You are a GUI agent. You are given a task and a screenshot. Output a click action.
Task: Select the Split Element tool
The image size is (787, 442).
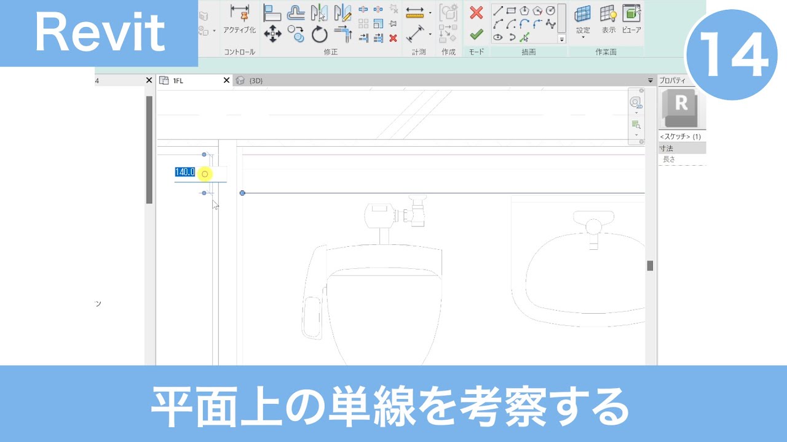(x=363, y=9)
